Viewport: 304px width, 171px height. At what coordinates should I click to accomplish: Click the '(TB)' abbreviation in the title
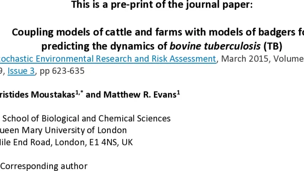[272, 46]
